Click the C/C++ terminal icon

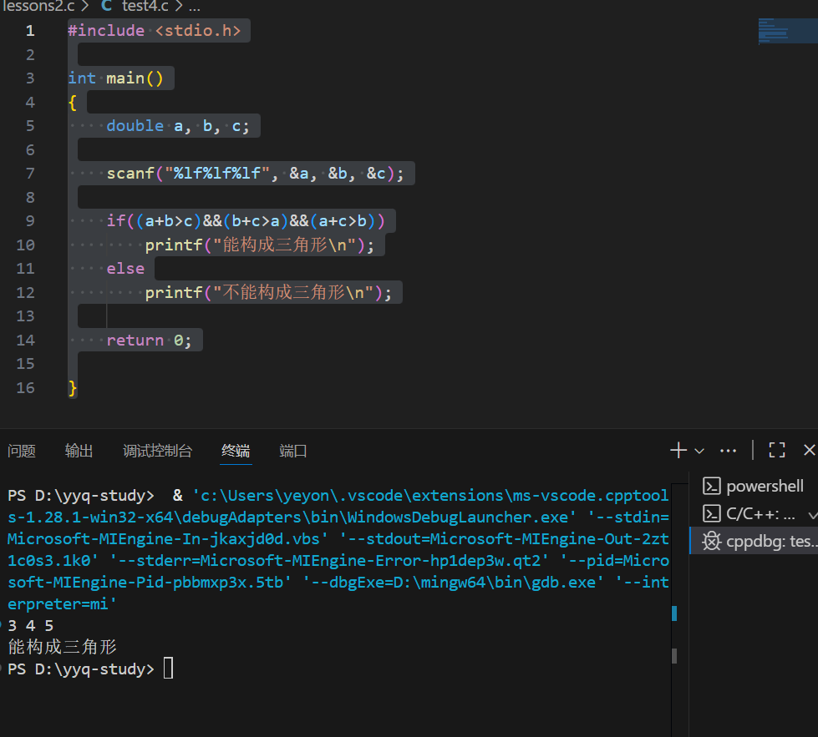point(712,514)
